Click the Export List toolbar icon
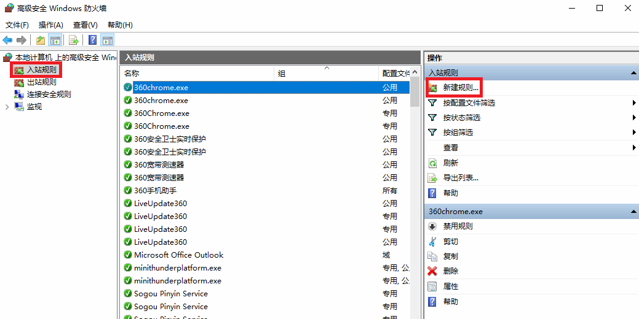The height and width of the screenshot is (319, 639). pos(74,40)
